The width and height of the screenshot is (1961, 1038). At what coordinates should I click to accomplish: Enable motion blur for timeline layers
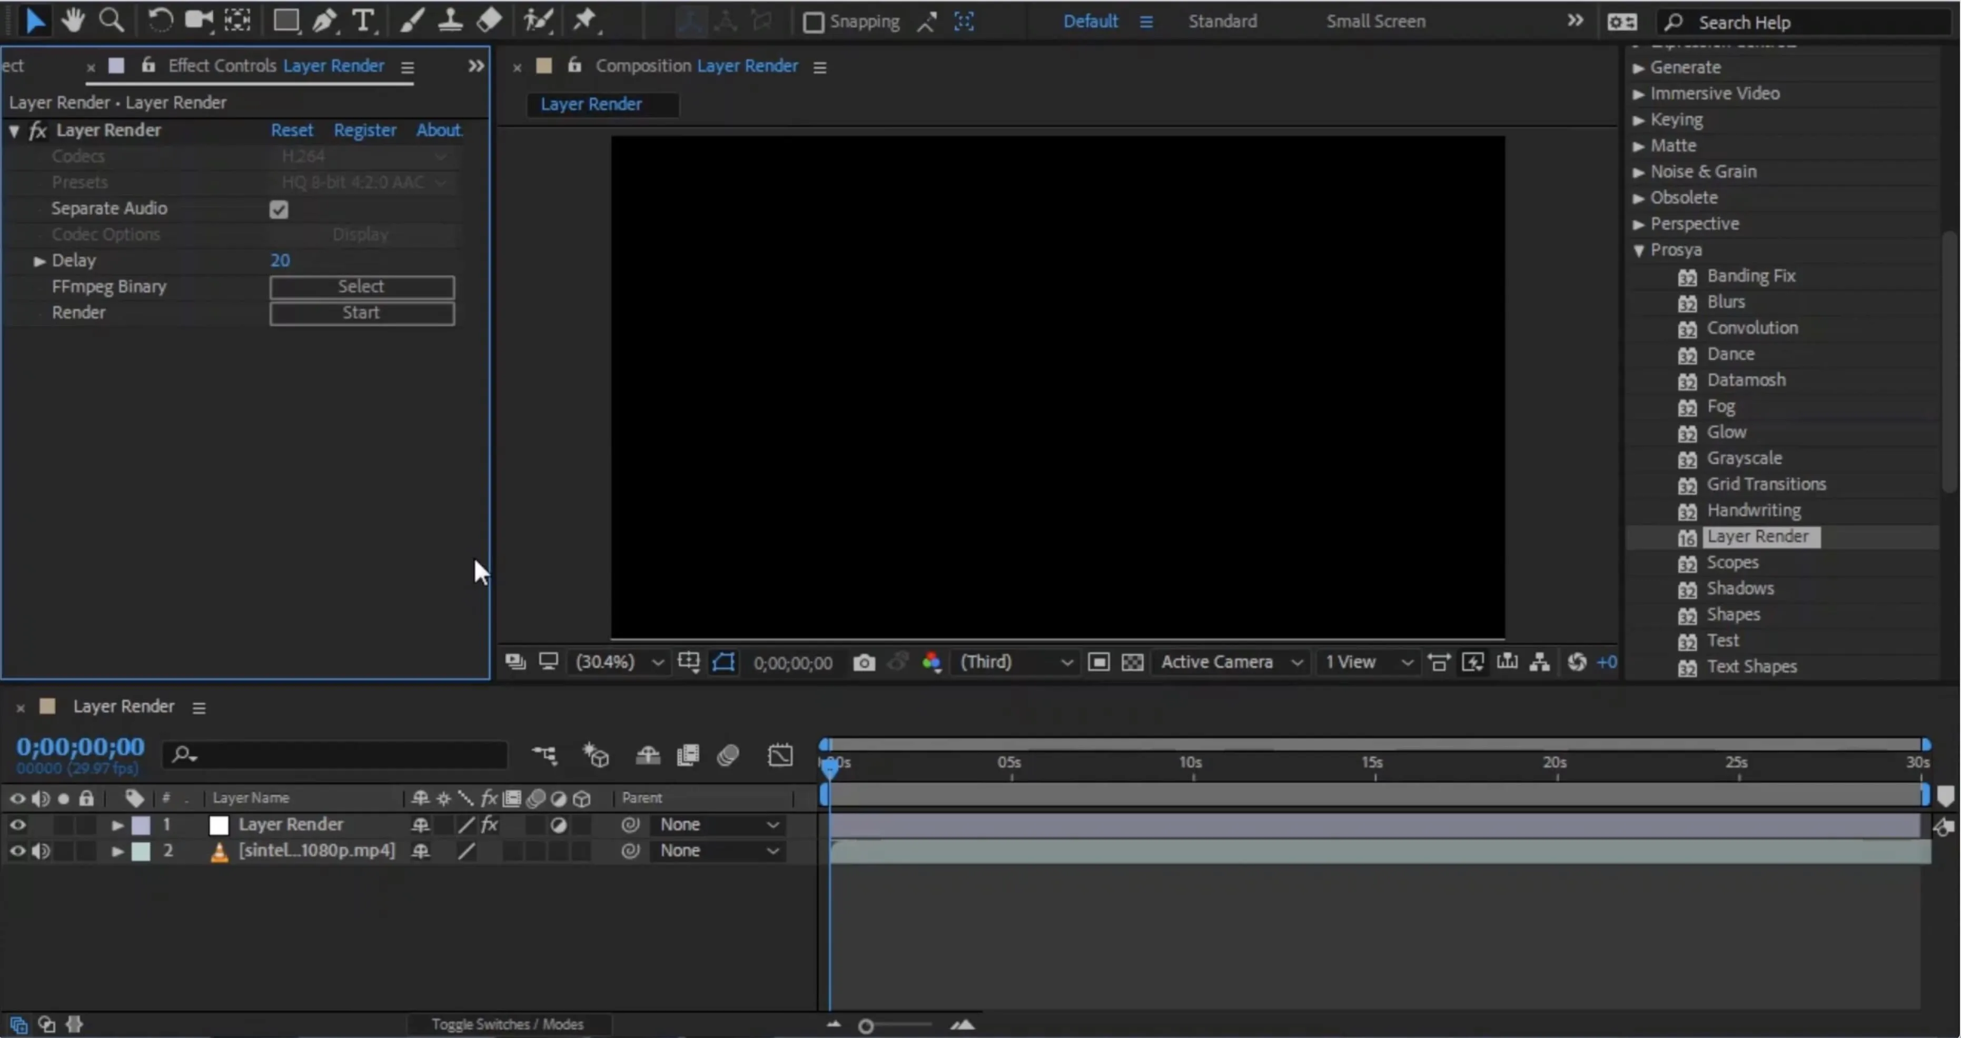coord(728,755)
